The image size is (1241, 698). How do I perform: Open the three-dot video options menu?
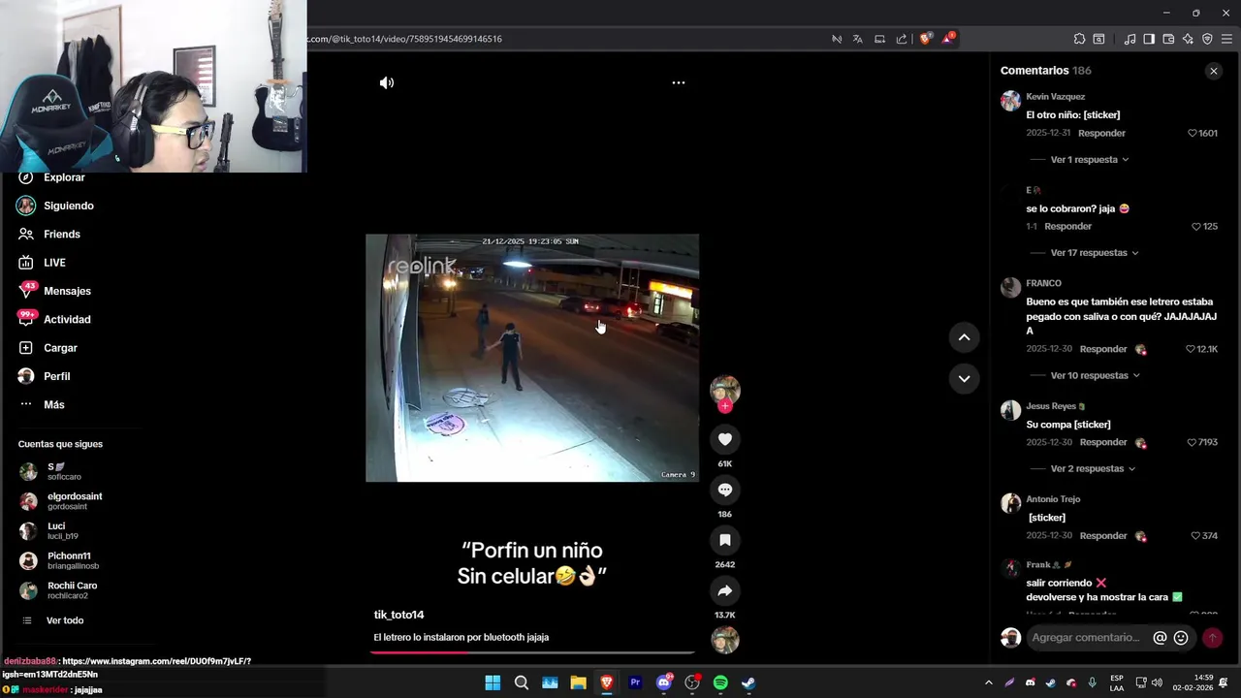pos(679,82)
